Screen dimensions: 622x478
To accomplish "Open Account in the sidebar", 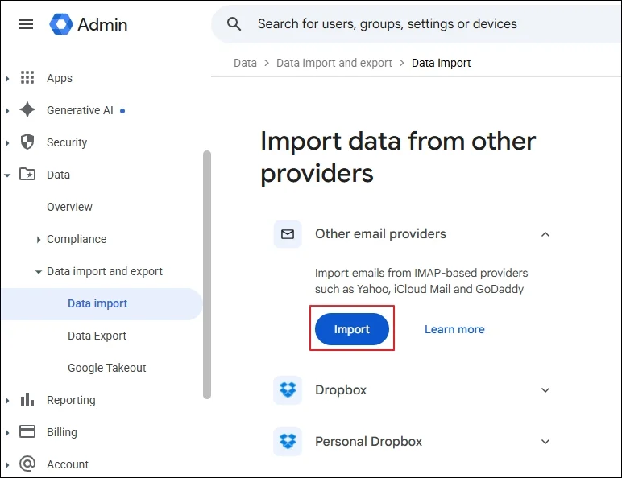I will pos(68,464).
